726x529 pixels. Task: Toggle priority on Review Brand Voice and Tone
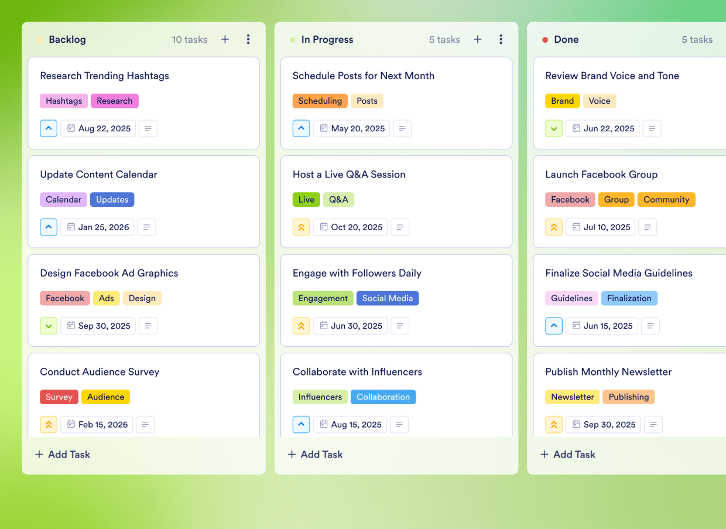pyautogui.click(x=554, y=128)
